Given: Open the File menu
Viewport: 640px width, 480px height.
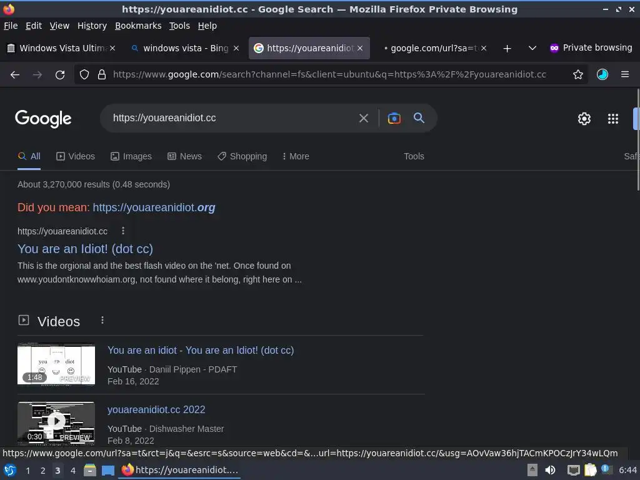Looking at the screenshot, I should click(x=11, y=26).
